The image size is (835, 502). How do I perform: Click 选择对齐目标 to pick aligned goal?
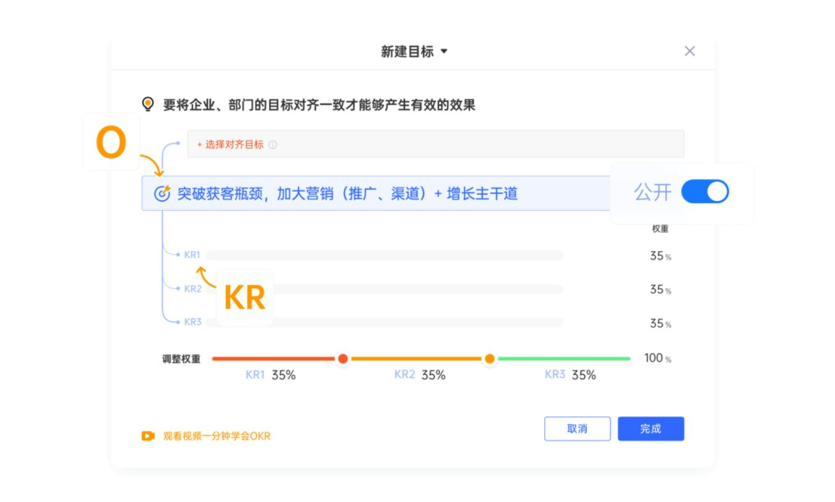(x=230, y=145)
